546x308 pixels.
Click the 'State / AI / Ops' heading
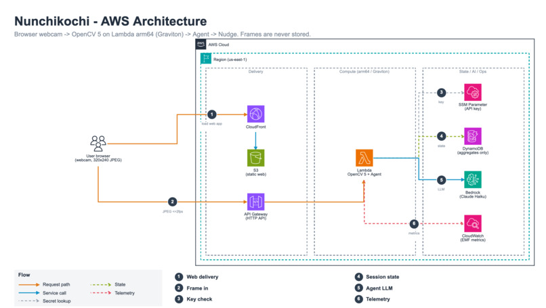[x=473, y=71]
